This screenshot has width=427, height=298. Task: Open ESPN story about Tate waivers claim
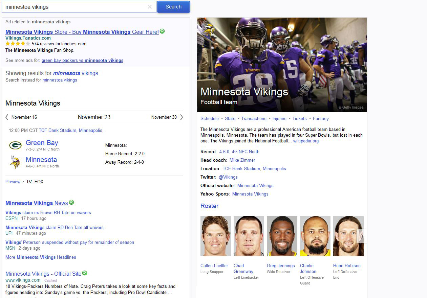48,213
